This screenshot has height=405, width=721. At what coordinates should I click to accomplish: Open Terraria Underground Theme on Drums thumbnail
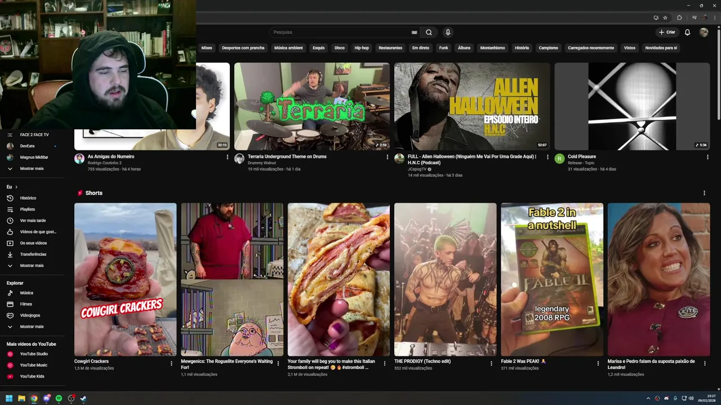point(312,106)
